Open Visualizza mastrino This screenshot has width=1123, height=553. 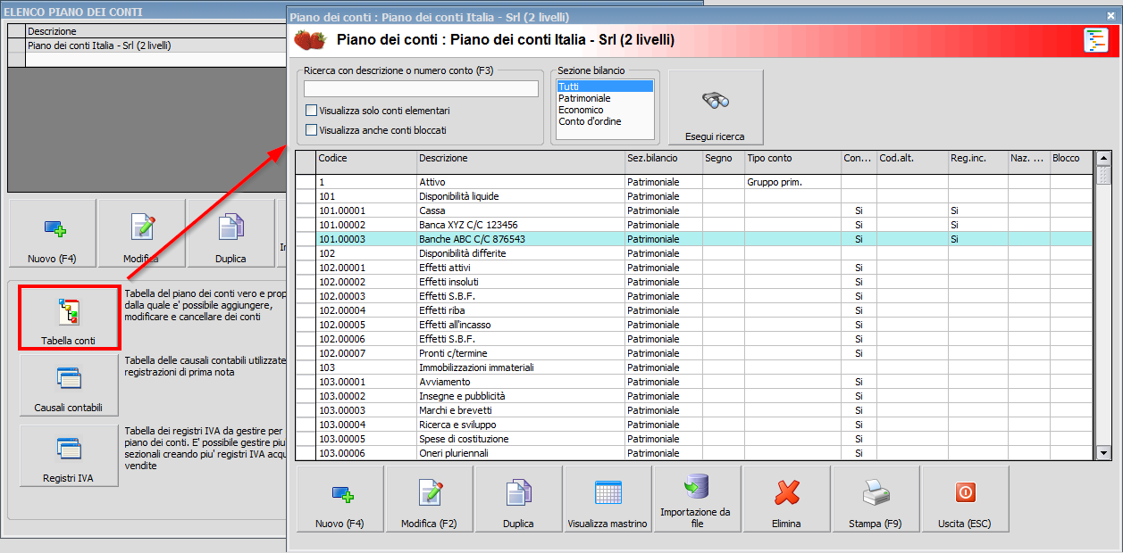608,499
